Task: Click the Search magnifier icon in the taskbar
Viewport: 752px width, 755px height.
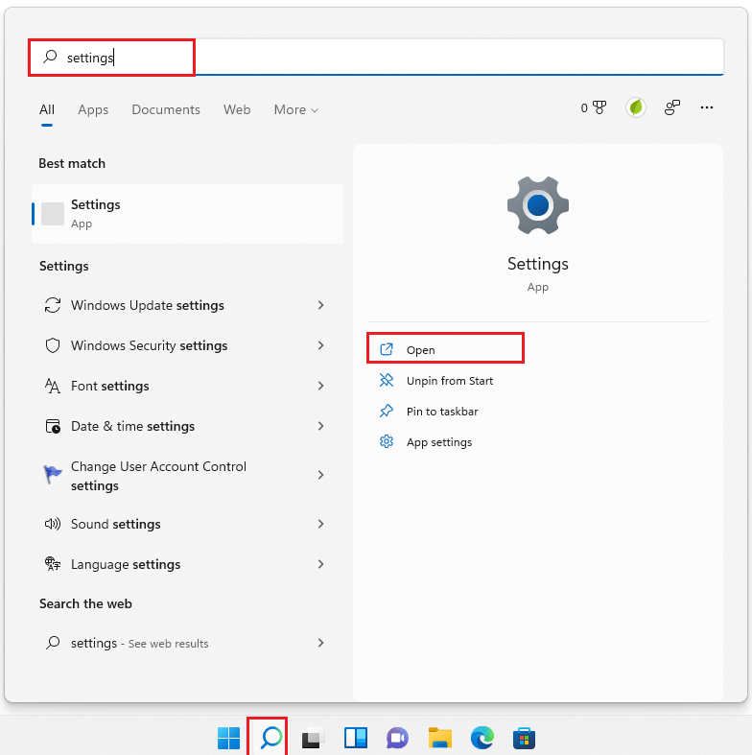Action: (x=271, y=738)
